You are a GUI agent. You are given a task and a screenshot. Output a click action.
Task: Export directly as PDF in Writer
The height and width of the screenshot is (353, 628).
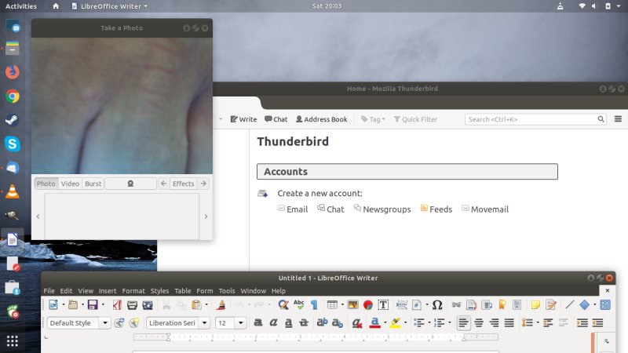[x=117, y=304]
